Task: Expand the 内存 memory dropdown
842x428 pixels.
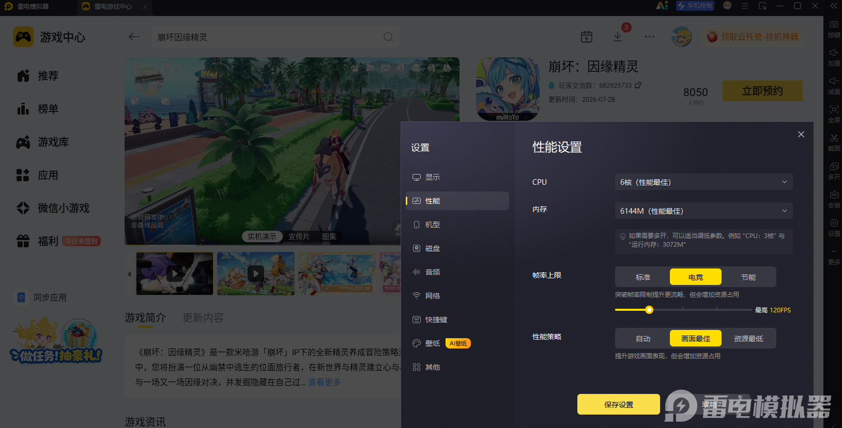Action: click(x=703, y=211)
